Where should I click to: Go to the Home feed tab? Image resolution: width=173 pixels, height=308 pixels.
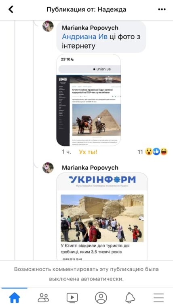(x=15, y=297)
